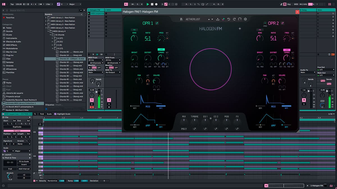Toggle the OPR 1 timbre LIMIT switch

click(161, 49)
